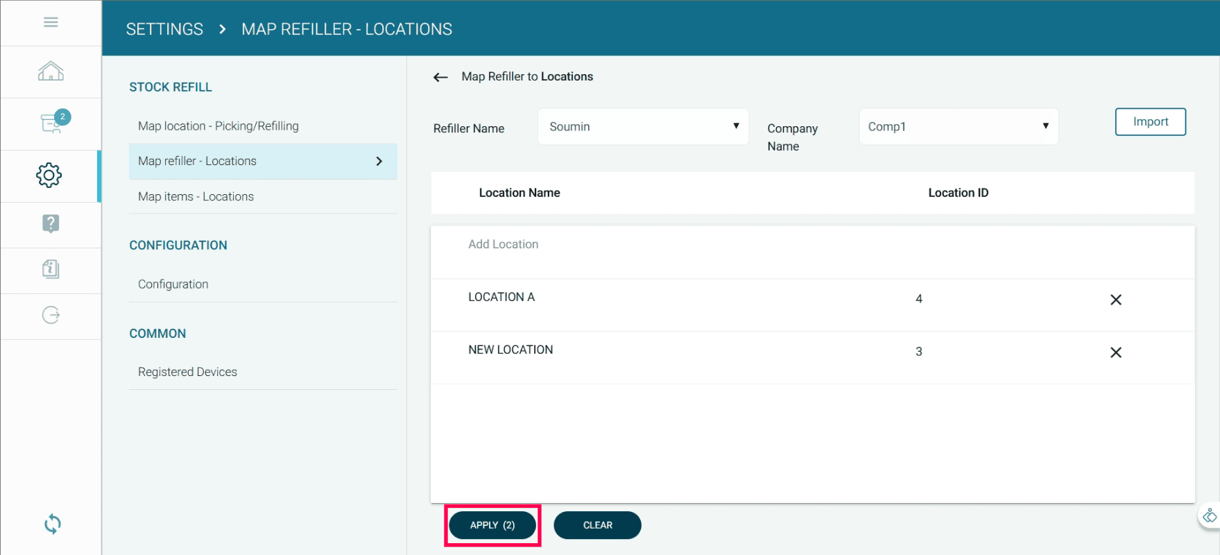The height and width of the screenshot is (555, 1220).
Task: Select Map items - Locations menu item
Action: click(x=196, y=197)
